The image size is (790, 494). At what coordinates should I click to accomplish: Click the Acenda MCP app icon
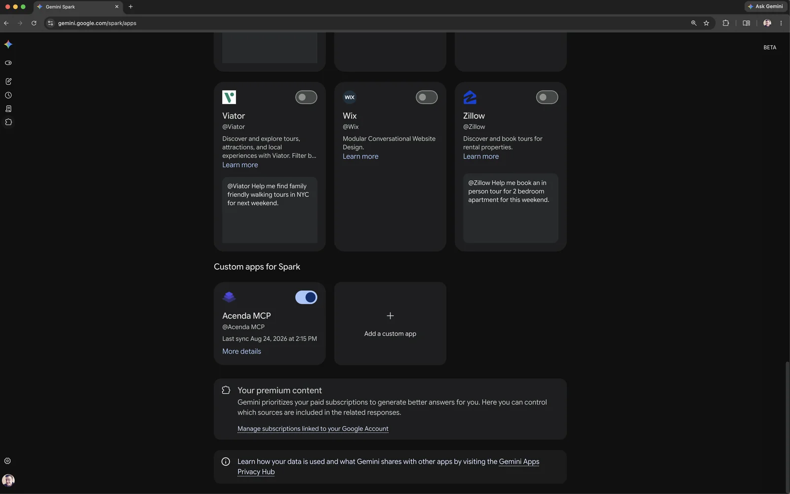[229, 297]
